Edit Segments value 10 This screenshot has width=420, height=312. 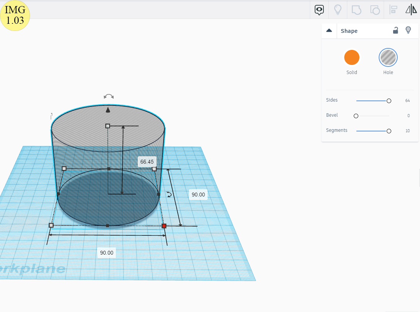[x=407, y=131]
